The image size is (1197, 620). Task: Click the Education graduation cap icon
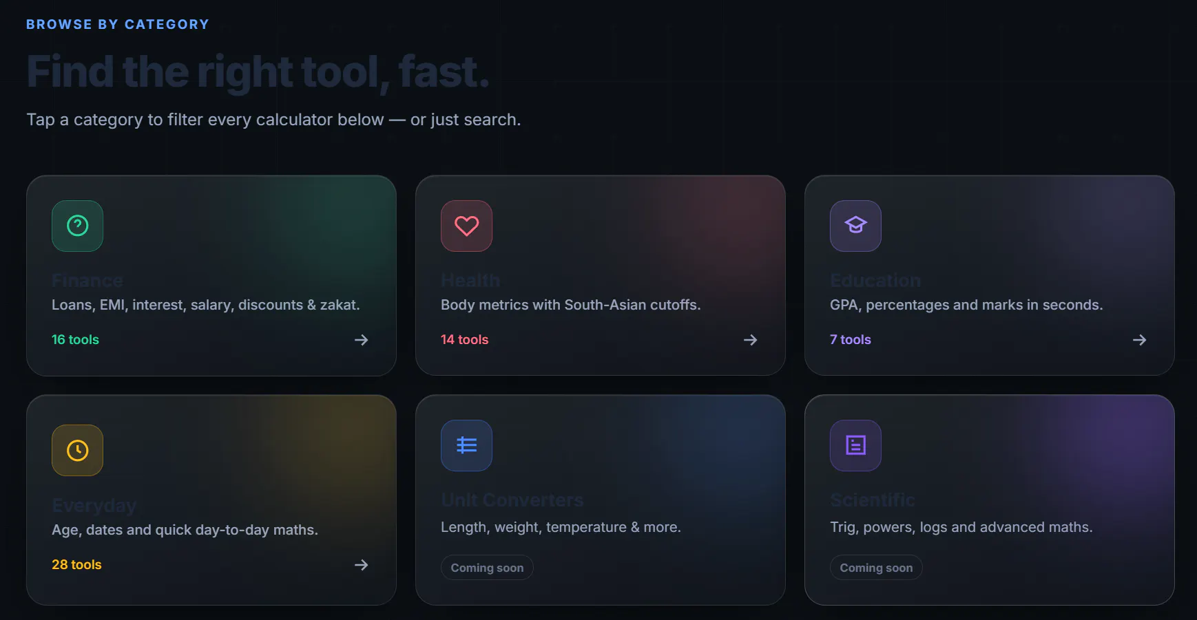point(855,226)
